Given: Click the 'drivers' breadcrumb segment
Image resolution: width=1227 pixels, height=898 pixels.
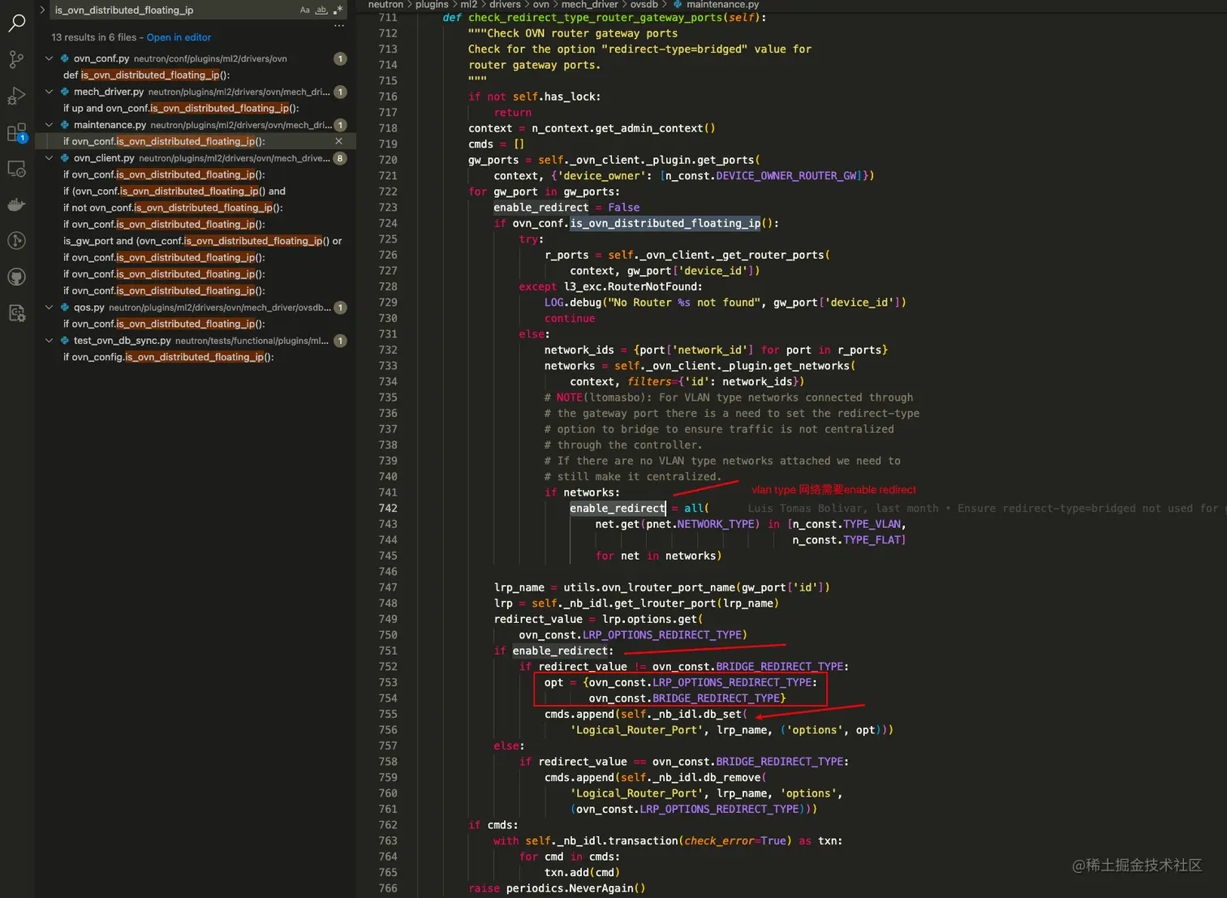Looking at the screenshot, I should (505, 5).
